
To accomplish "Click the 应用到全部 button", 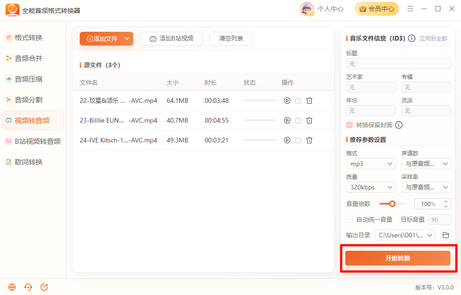I will coord(433,39).
